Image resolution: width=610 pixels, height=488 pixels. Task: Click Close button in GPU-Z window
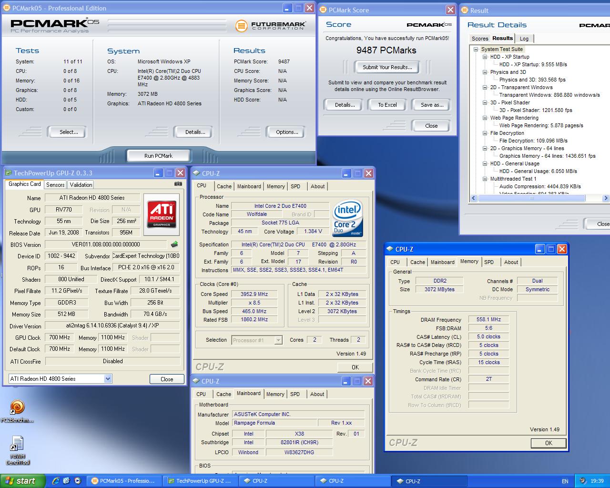click(x=167, y=379)
